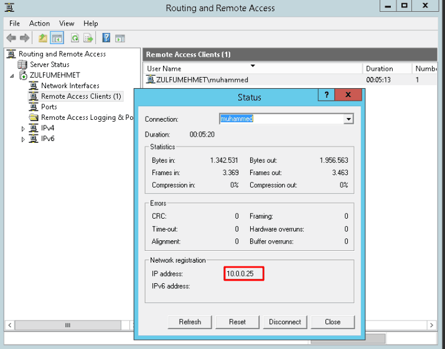Click the Frames in value 3.369
The image size is (445, 349).
pos(230,173)
